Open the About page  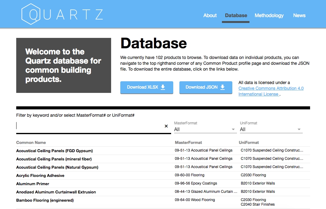click(x=210, y=15)
